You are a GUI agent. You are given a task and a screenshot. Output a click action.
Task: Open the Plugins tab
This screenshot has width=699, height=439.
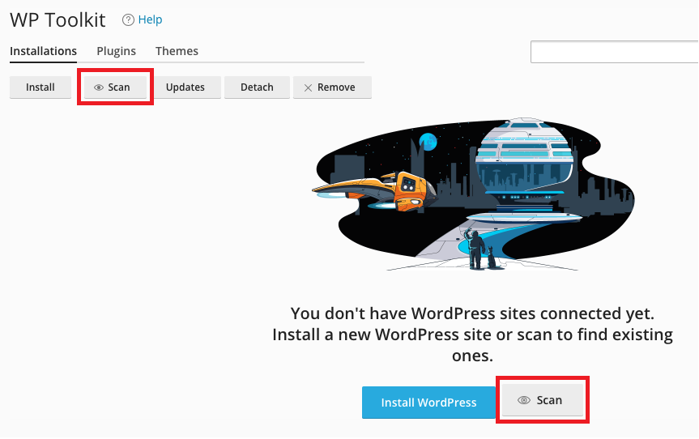[116, 51]
